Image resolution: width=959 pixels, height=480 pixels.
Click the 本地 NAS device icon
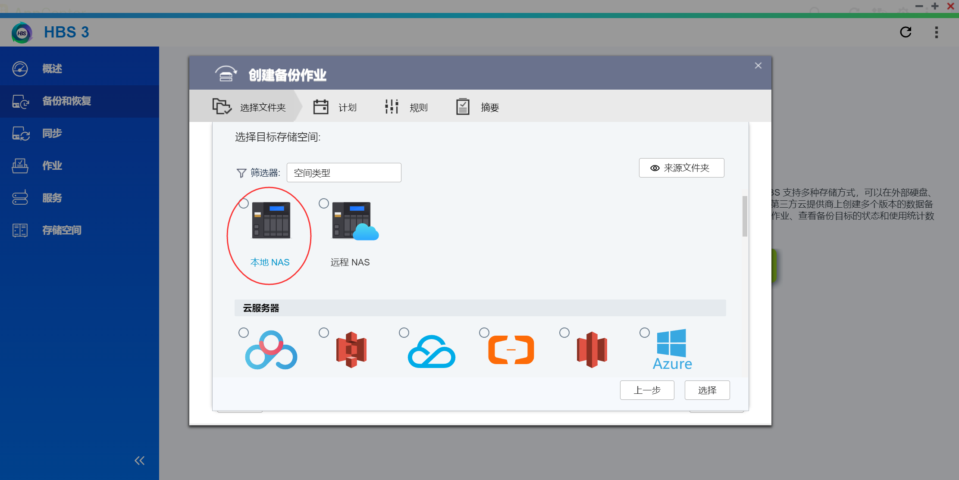click(271, 220)
